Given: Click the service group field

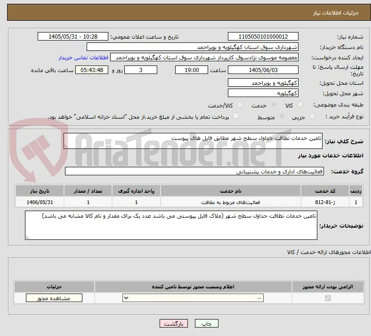Looking at the screenshot, I should (x=194, y=171).
